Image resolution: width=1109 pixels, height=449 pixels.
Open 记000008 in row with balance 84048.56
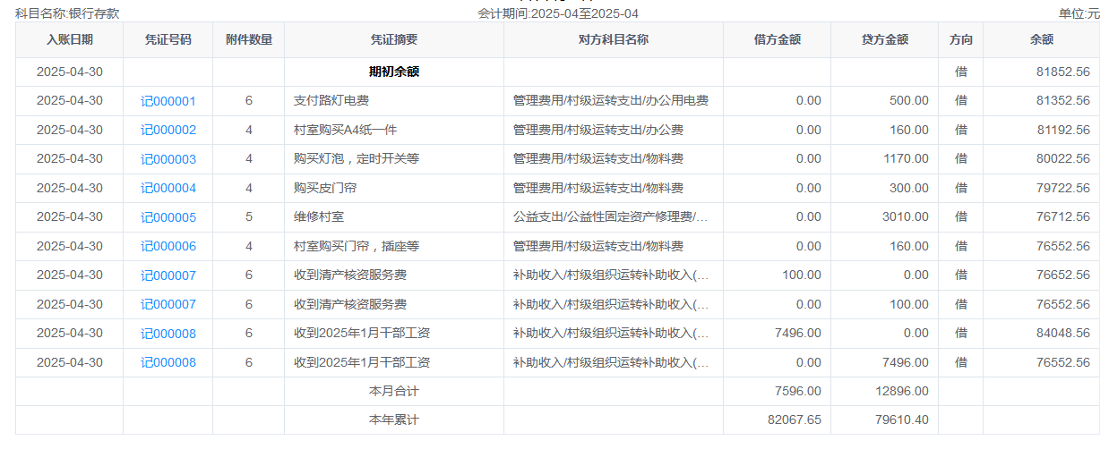point(168,334)
